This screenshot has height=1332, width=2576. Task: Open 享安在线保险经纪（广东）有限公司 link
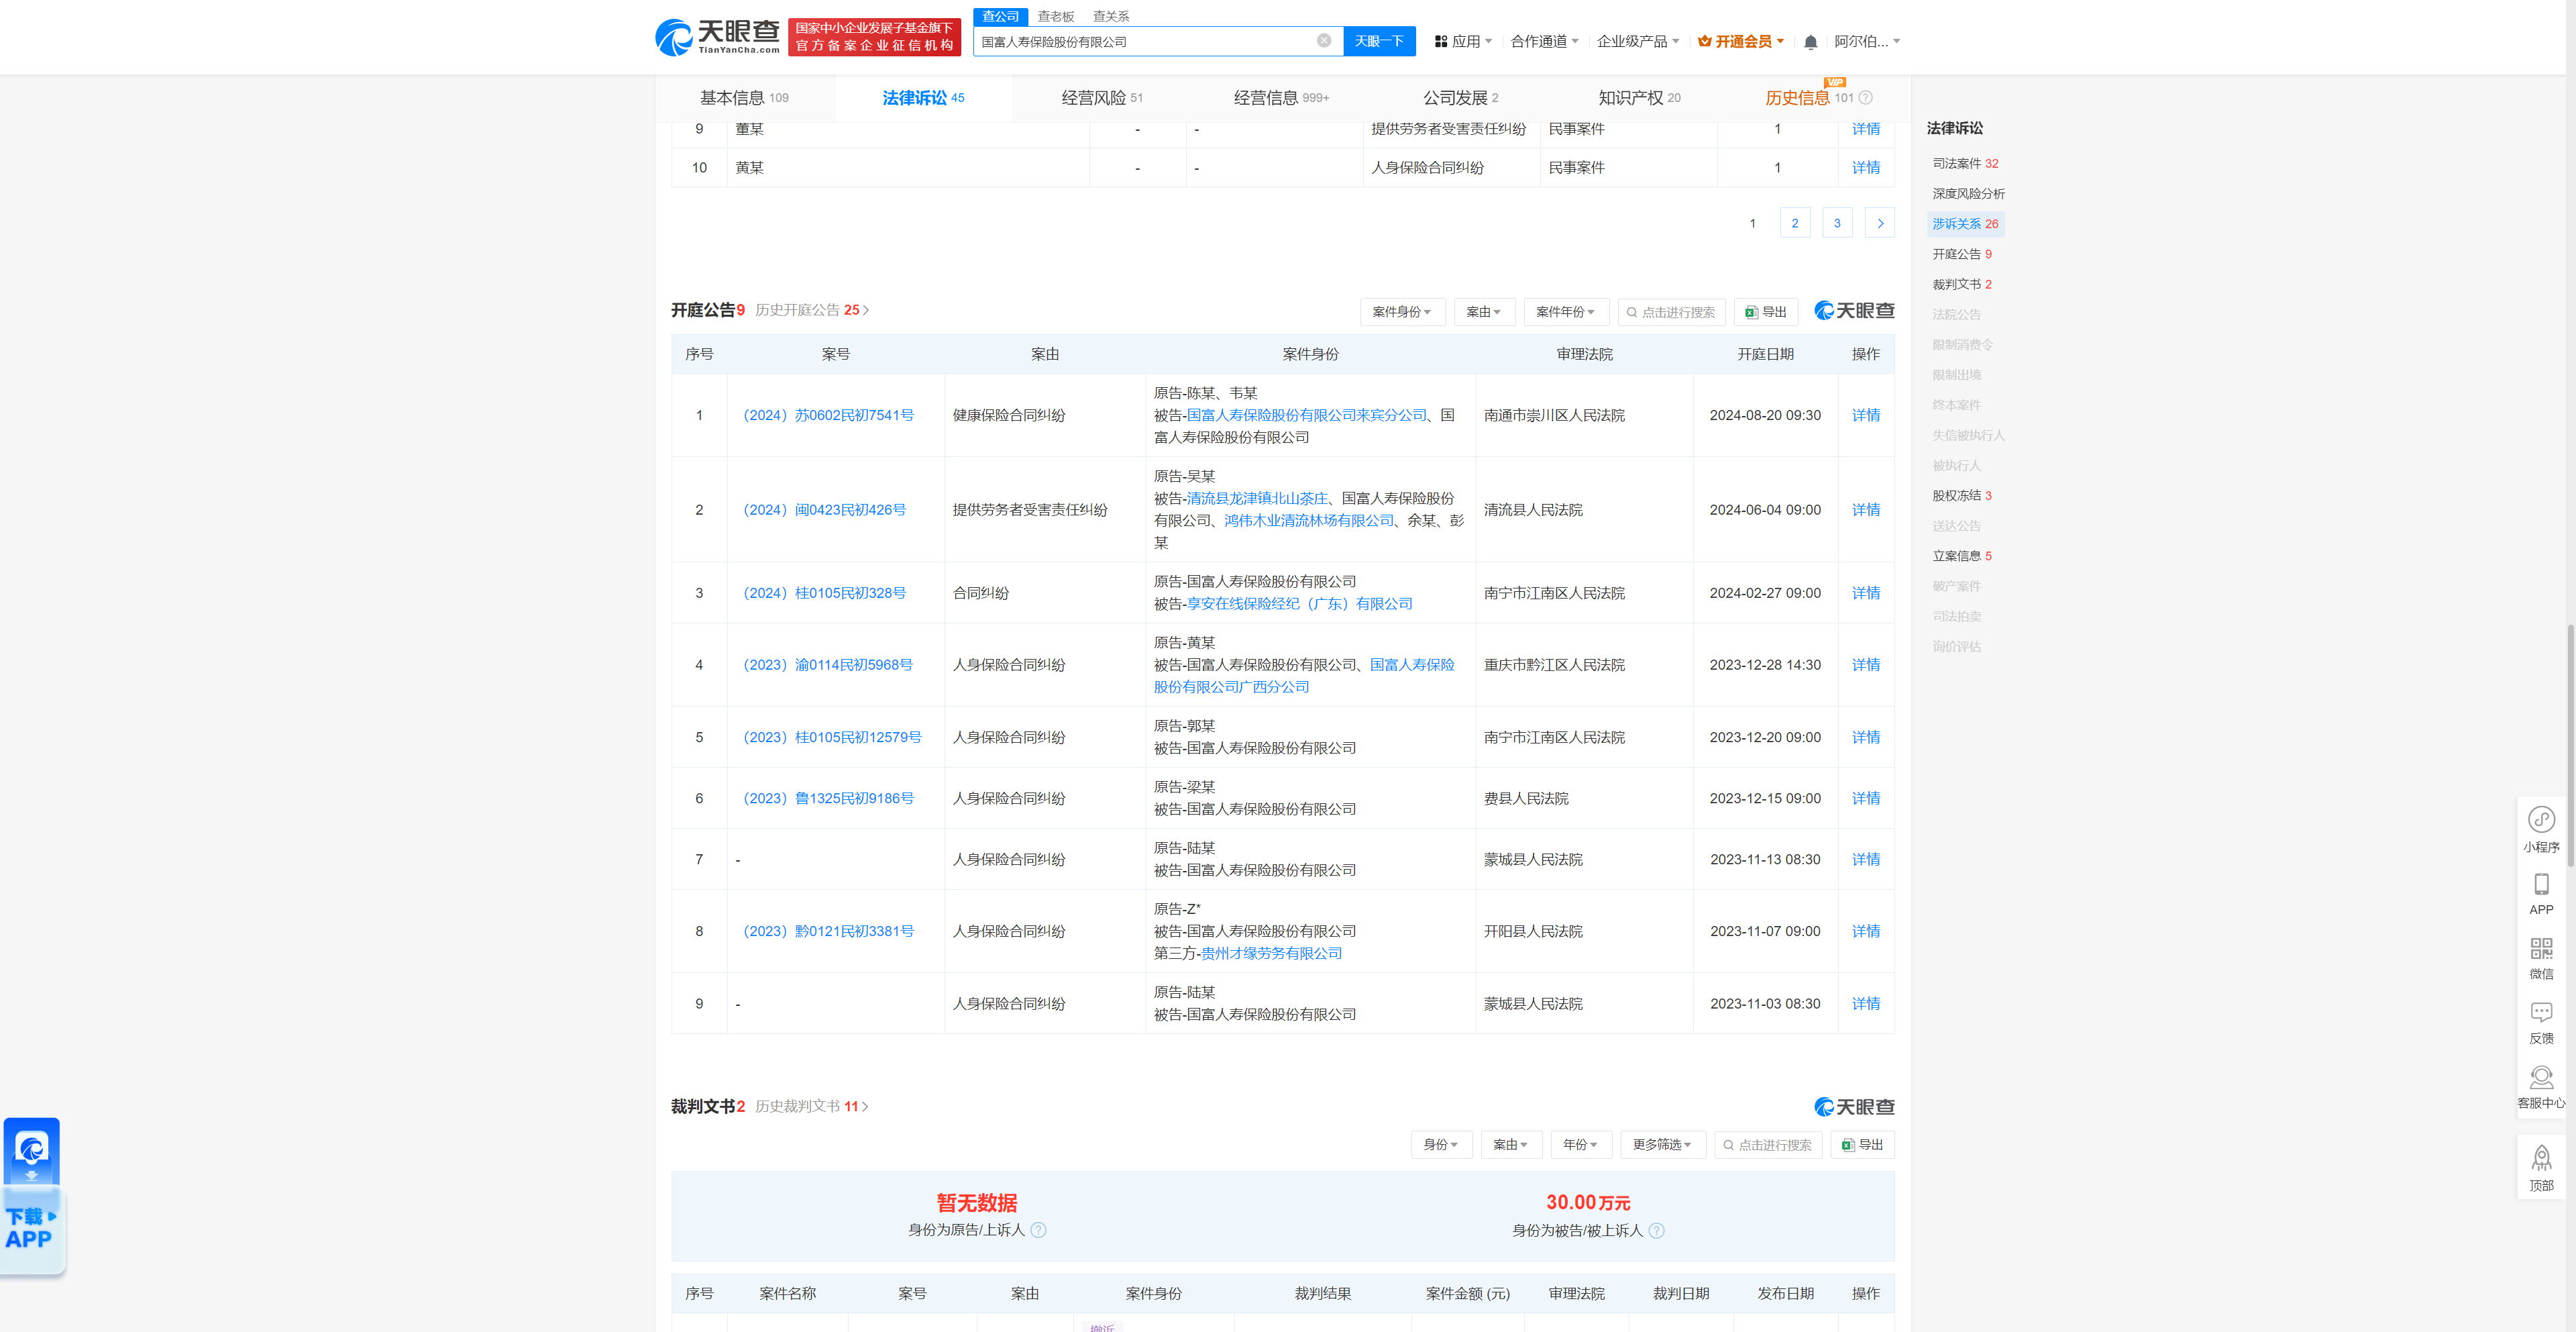click(1299, 604)
